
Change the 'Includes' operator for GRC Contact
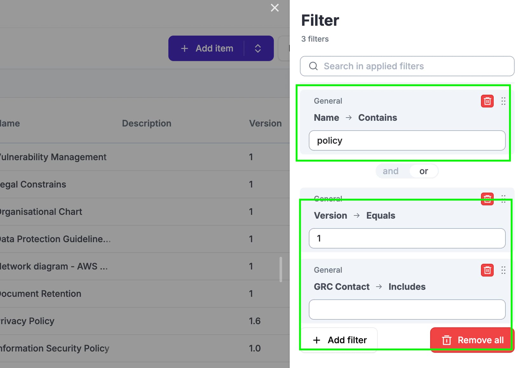click(407, 287)
